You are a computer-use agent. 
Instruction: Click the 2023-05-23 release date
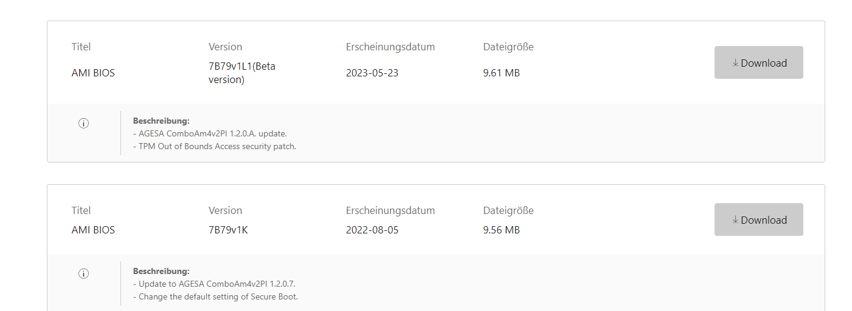coord(372,73)
